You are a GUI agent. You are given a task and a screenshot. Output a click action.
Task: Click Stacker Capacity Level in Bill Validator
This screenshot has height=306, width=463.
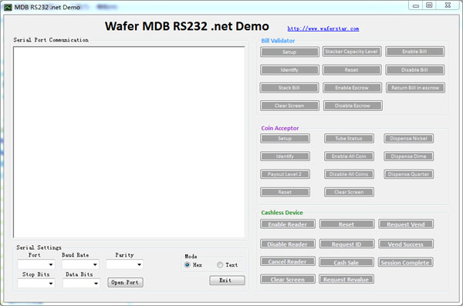coord(351,52)
